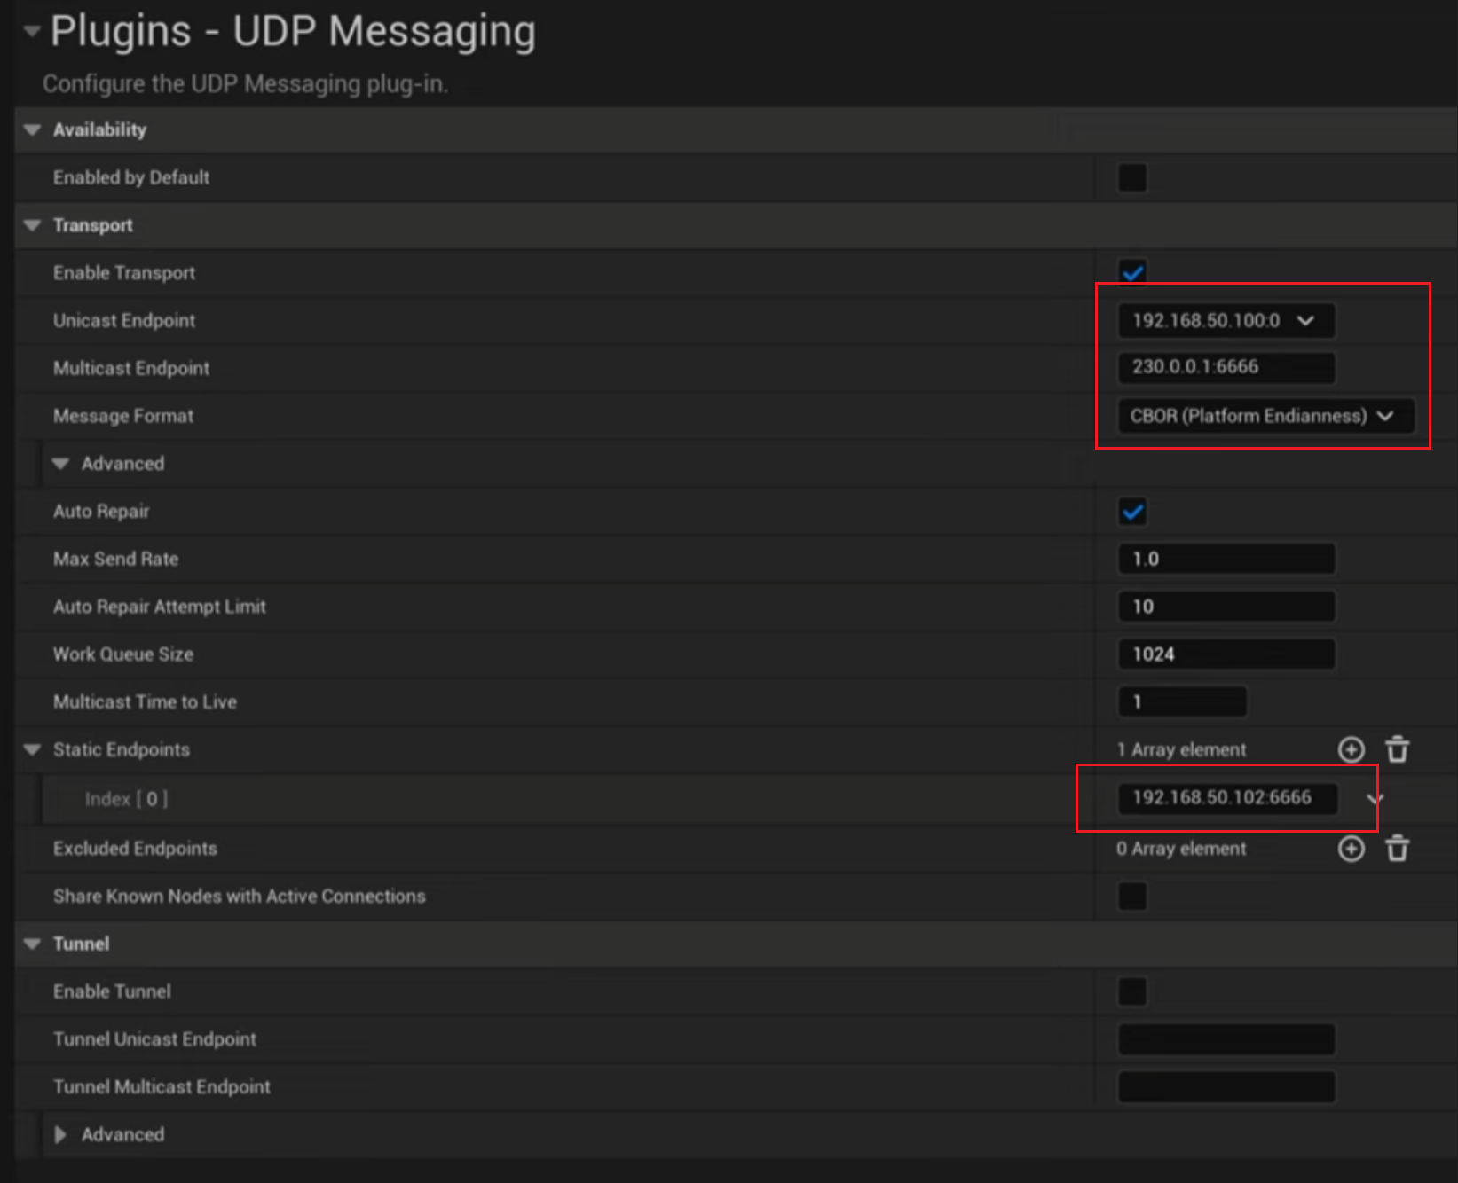The height and width of the screenshot is (1183, 1458).
Task: Enable Share Known Nodes with Active Connections
Action: 1131,897
